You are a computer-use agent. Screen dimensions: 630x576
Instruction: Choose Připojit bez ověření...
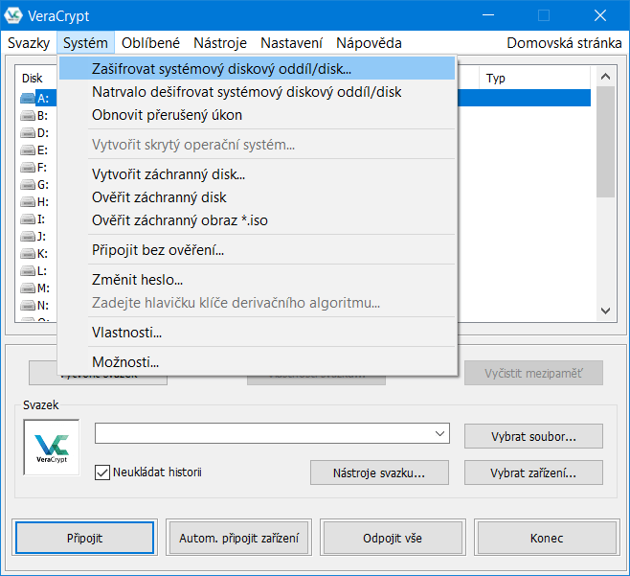click(258, 250)
